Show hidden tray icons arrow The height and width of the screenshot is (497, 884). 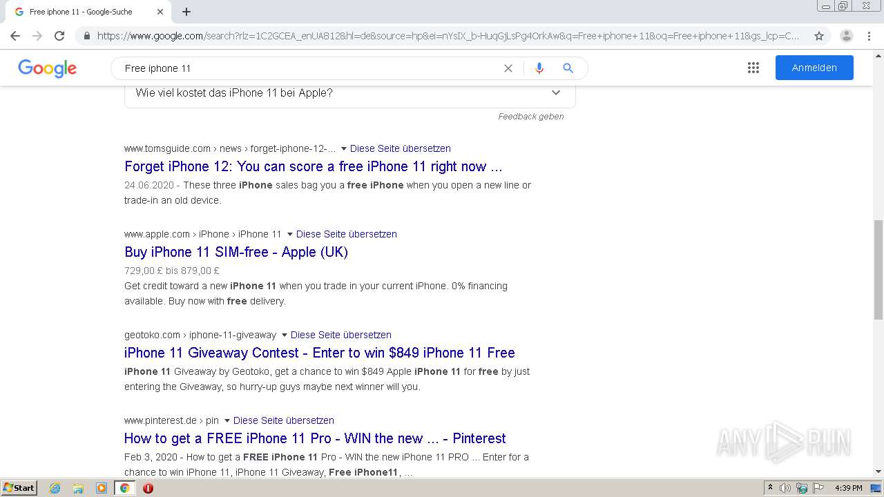click(x=770, y=488)
